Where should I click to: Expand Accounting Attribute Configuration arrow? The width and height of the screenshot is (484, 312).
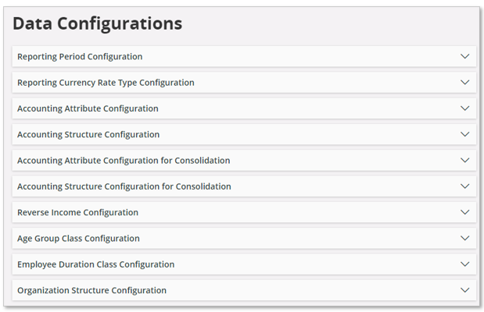464,108
